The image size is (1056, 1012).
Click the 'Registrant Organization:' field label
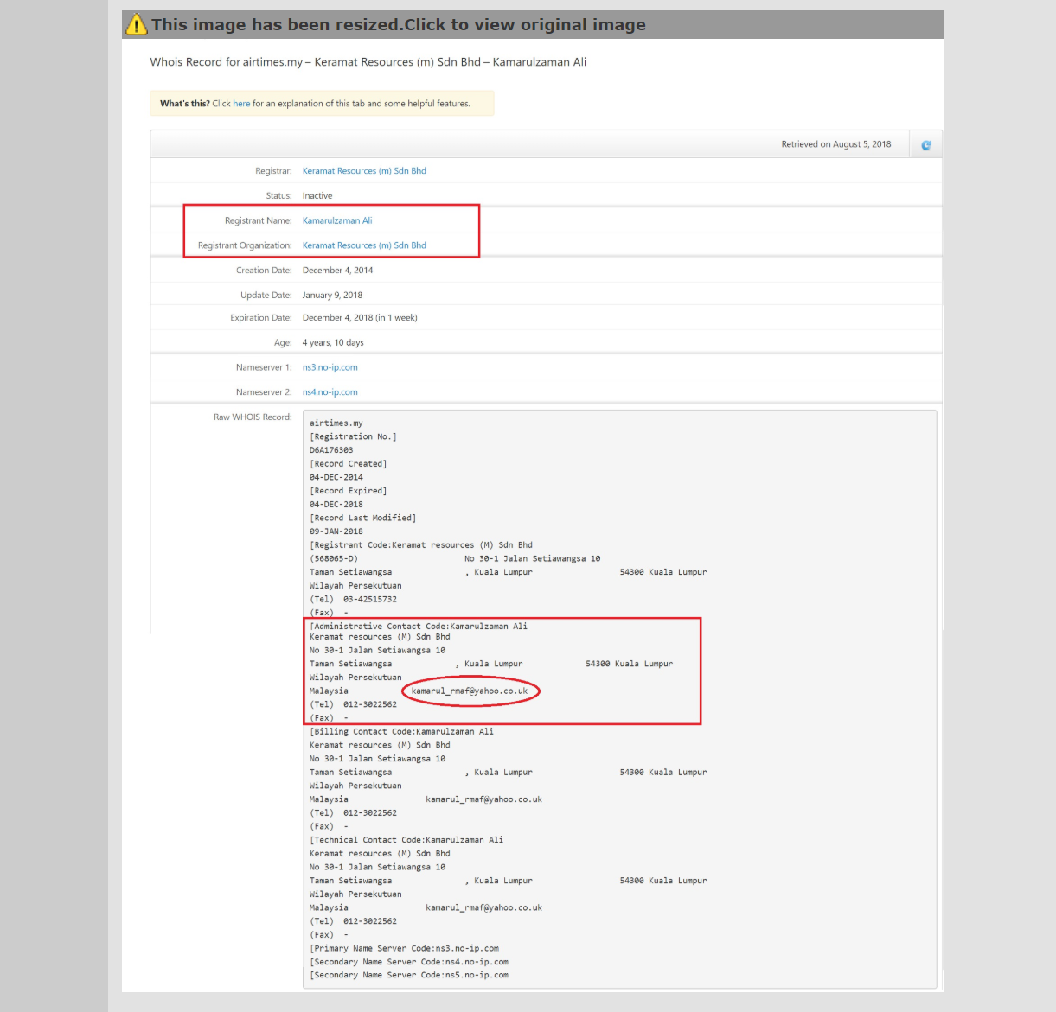tap(245, 245)
